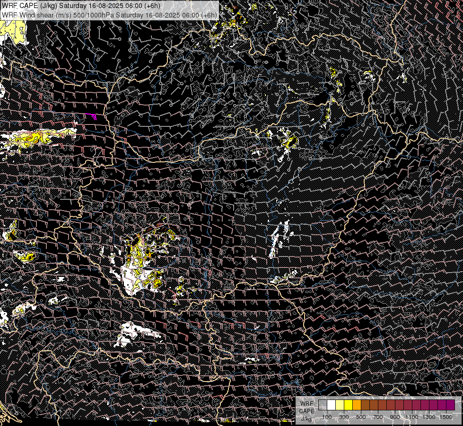
Task: Click the 500 legend value
Action: tap(361, 417)
